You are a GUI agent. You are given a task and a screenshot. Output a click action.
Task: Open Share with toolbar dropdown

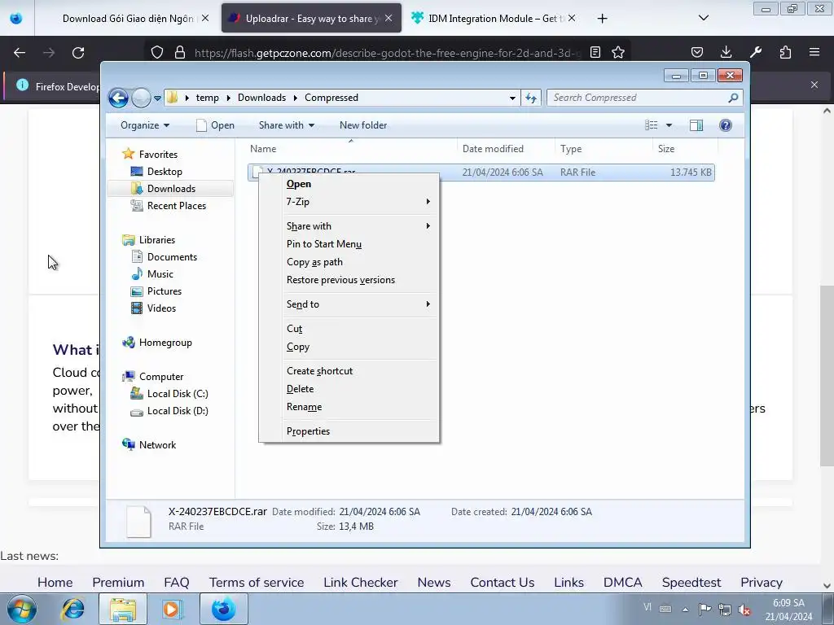pyautogui.click(x=286, y=125)
